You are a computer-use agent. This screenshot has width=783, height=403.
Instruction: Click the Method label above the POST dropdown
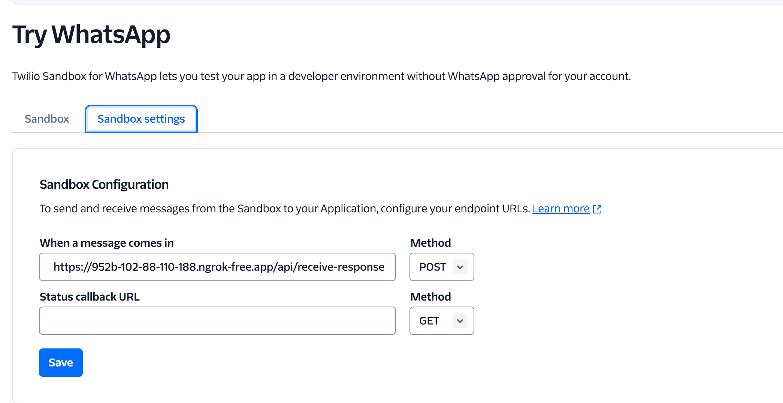[x=430, y=243]
